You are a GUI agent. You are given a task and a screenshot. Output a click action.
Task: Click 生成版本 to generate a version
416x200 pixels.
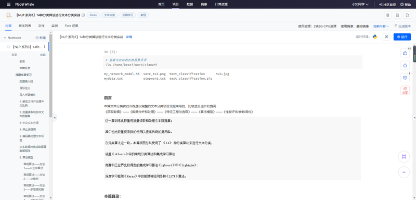[402, 26]
